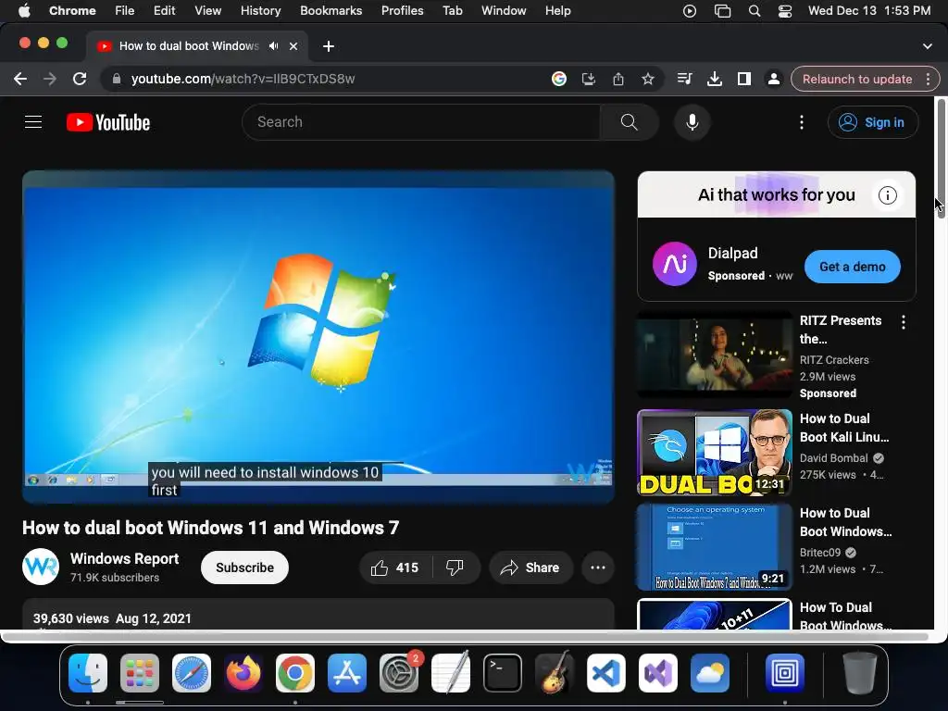Open the History menu
Image resolution: width=948 pixels, height=711 pixels.
[x=260, y=11]
